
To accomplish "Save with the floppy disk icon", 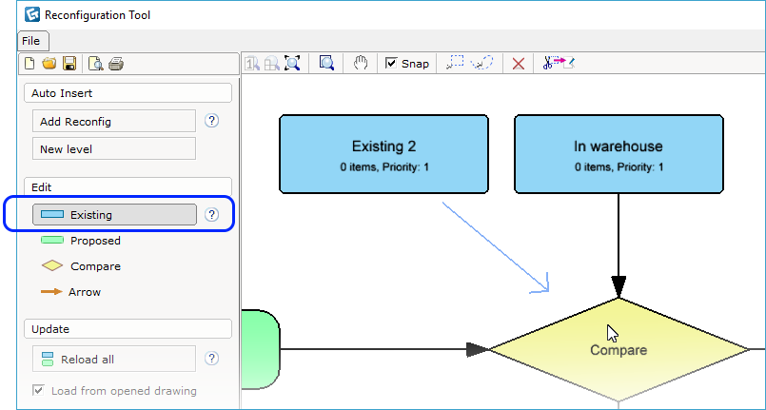I will click(x=69, y=64).
